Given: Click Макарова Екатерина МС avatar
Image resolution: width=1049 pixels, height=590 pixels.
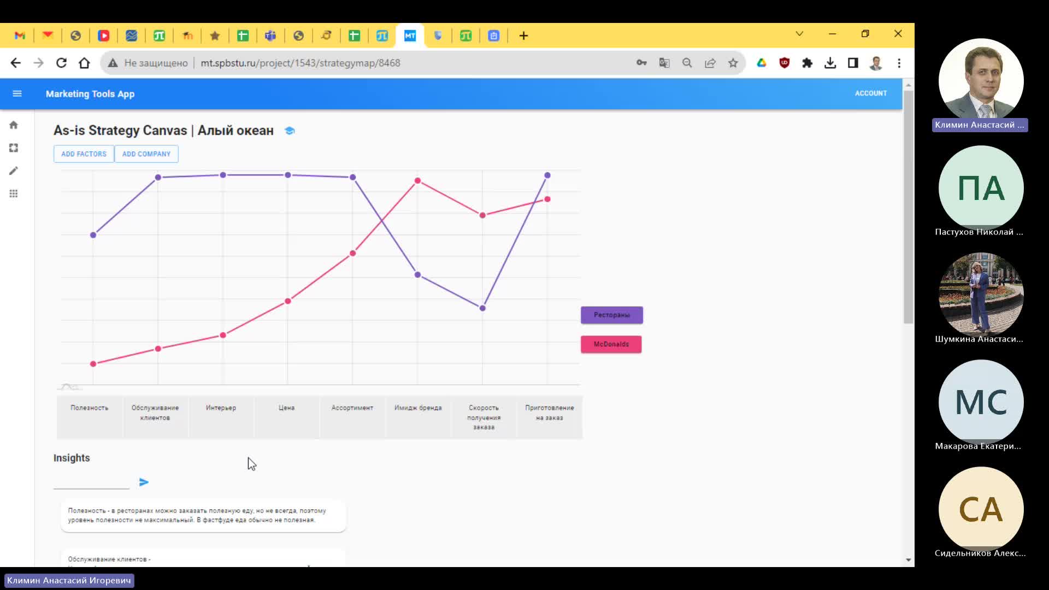Looking at the screenshot, I should (x=981, y=402).
